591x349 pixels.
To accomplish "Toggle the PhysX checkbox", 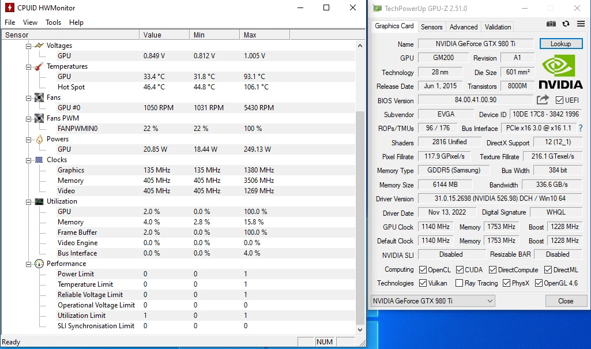I will [507, 283].
